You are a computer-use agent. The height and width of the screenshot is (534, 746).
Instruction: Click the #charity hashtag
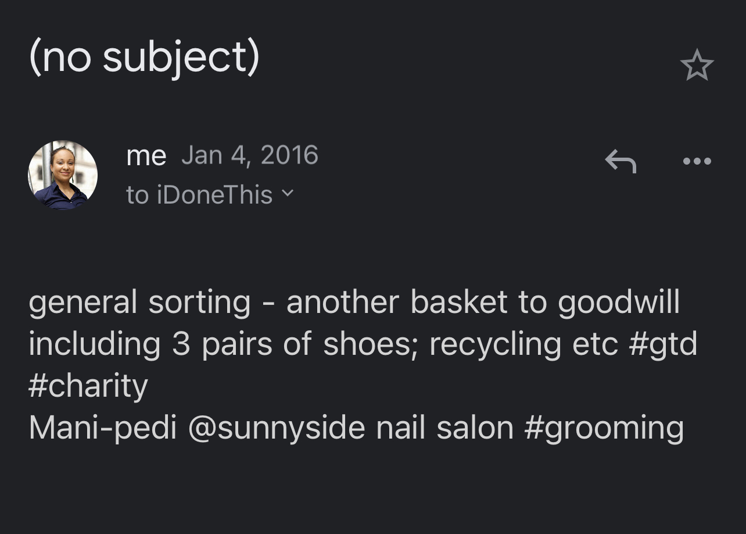pyautogui.click(x=88, y=386)
